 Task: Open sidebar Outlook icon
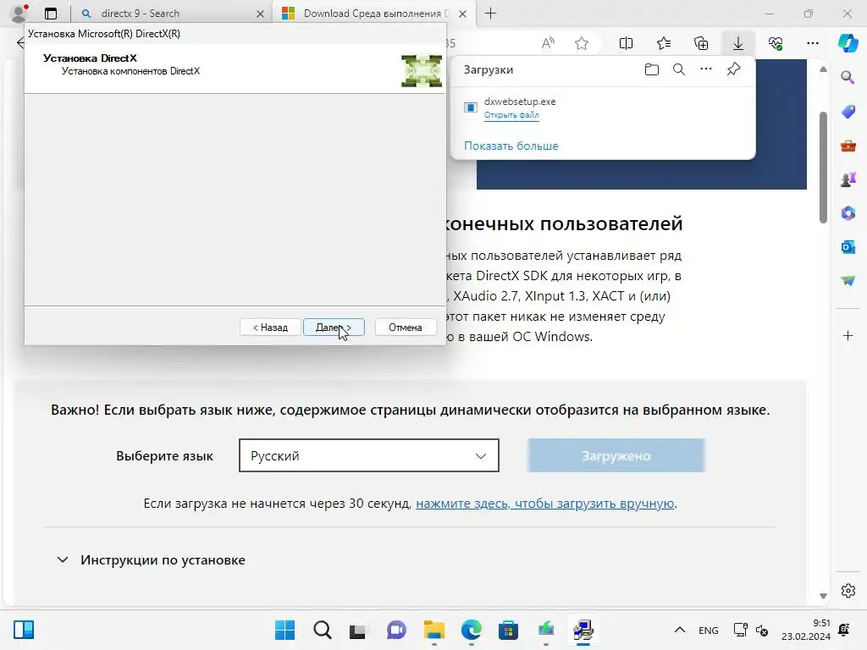coord(848,246)
